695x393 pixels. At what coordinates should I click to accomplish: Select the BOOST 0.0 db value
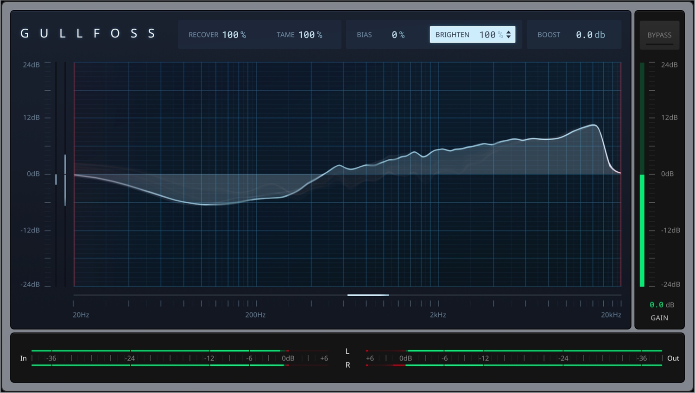[x=590, y=35]
